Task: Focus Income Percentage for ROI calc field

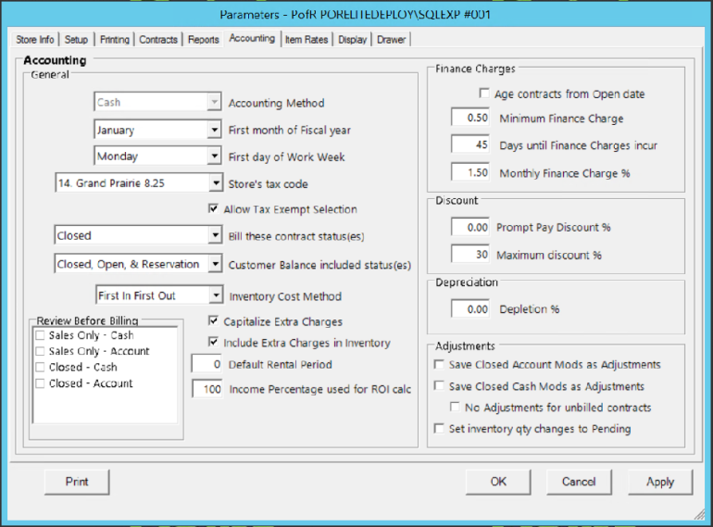Action: click(206, 389)
